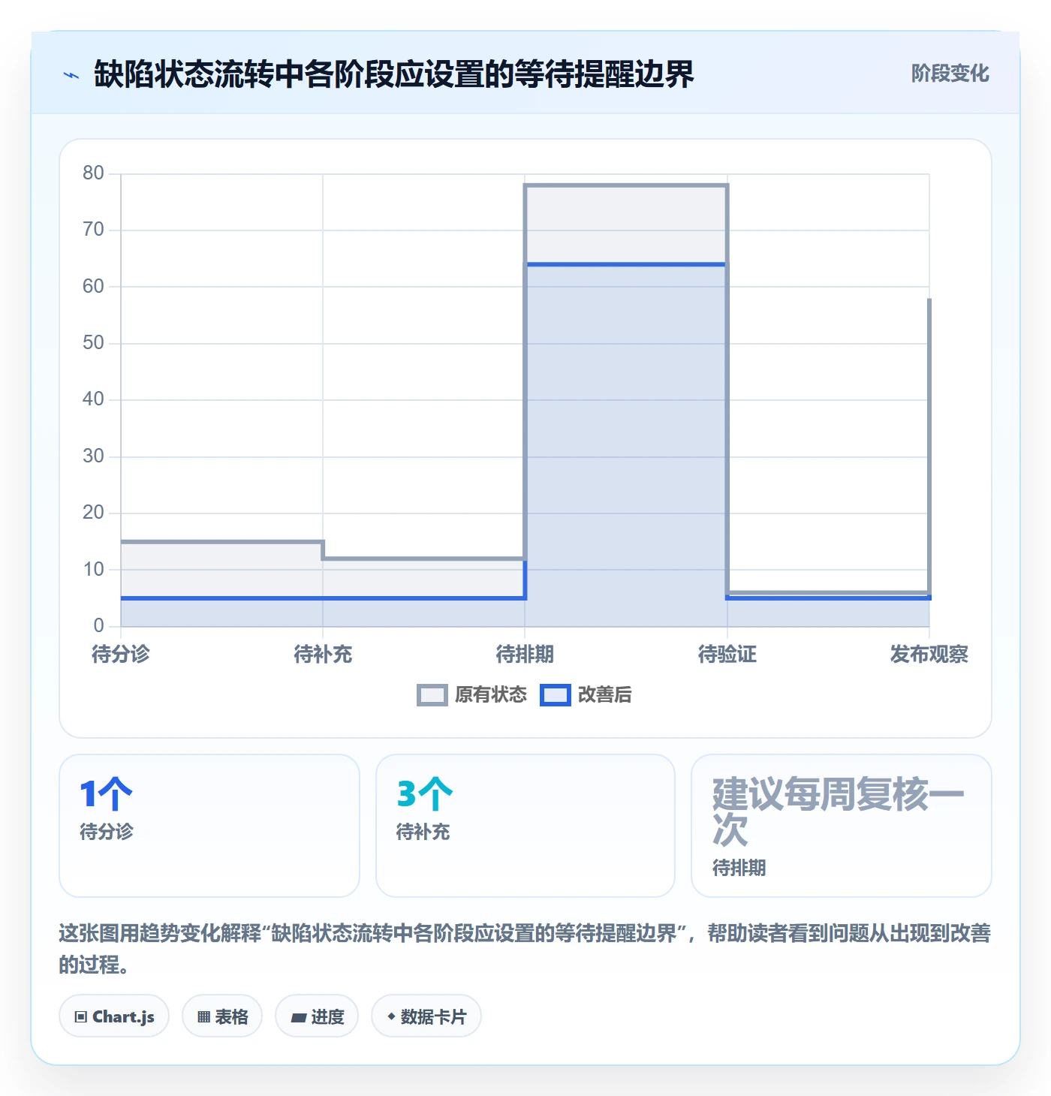Toggle the 原有状态 legend swatch
The width and height of the screenshot is (1051, 1096).
pyautogui.click(x=432, y=695)
